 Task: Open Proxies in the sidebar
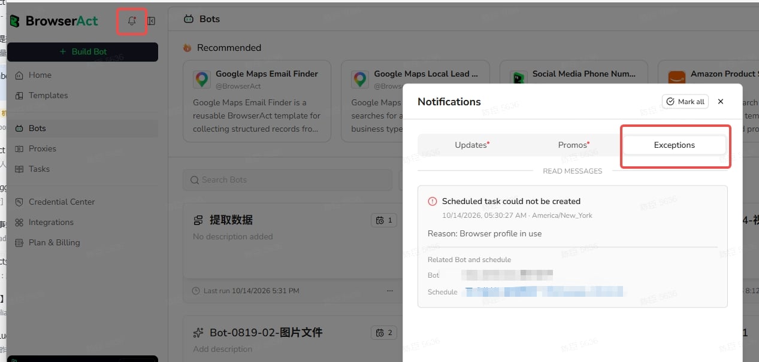[x=83, y=148]
